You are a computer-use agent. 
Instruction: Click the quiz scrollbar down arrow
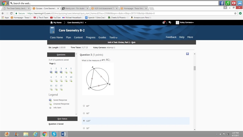[195, 129]
